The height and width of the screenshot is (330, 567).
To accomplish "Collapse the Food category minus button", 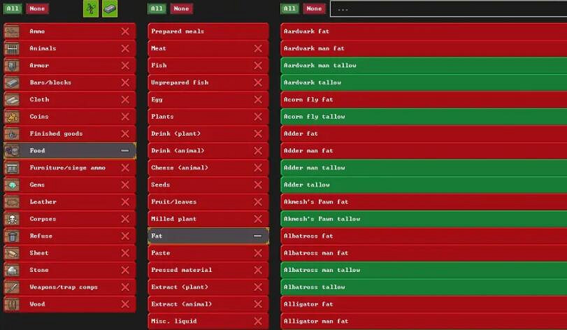I will pyautogui.click(x=125, y=151).
